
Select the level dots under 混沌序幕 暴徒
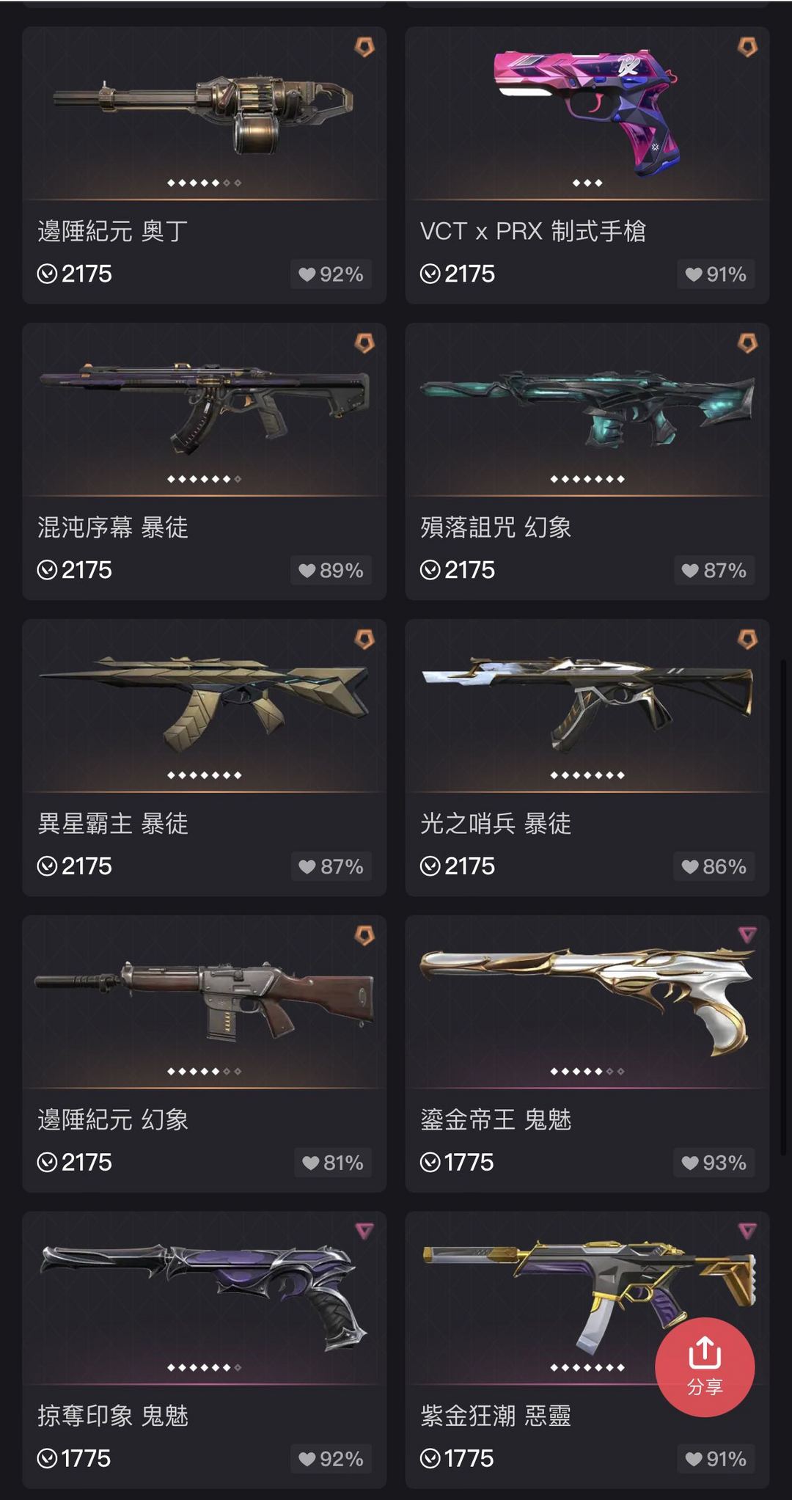pos(204,479)
